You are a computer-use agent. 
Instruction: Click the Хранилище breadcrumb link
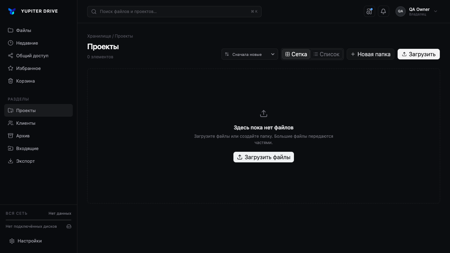[x=99, y=36]
